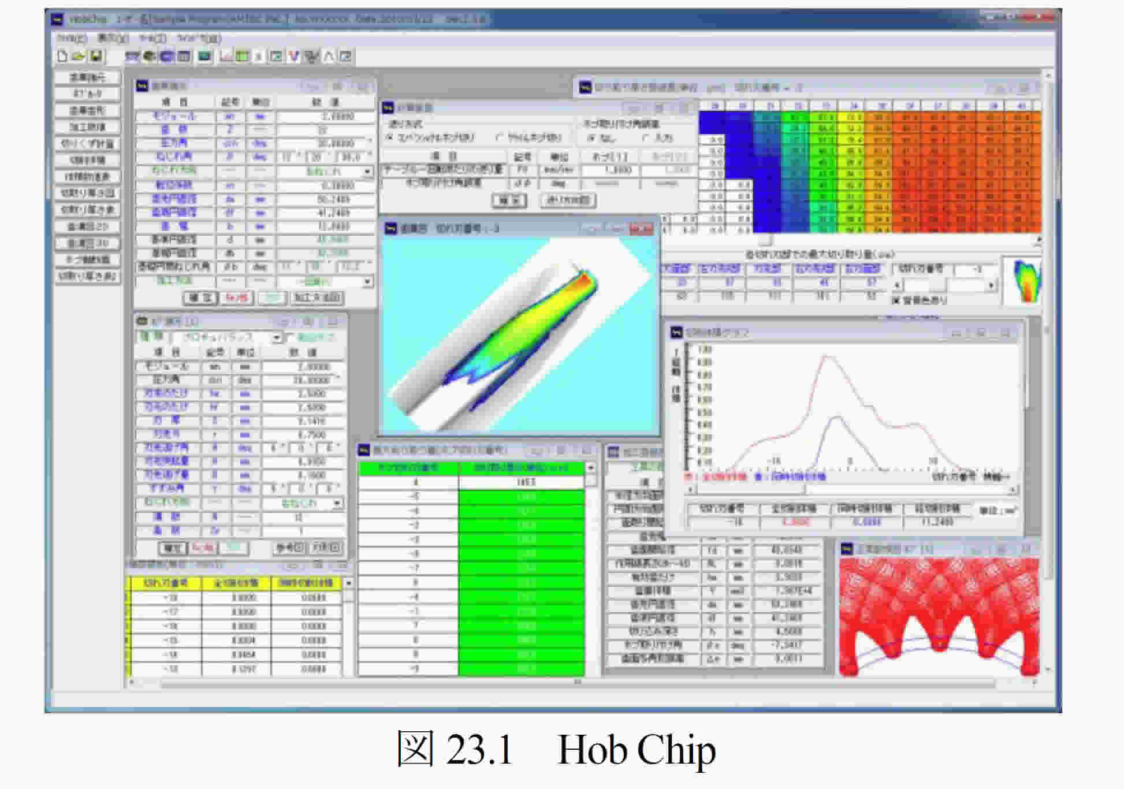Click the Save floppy disk icon
Image resolution: width=1124 pixels, height=789 pixels.
pyautogui.click(x=96, y=56)
